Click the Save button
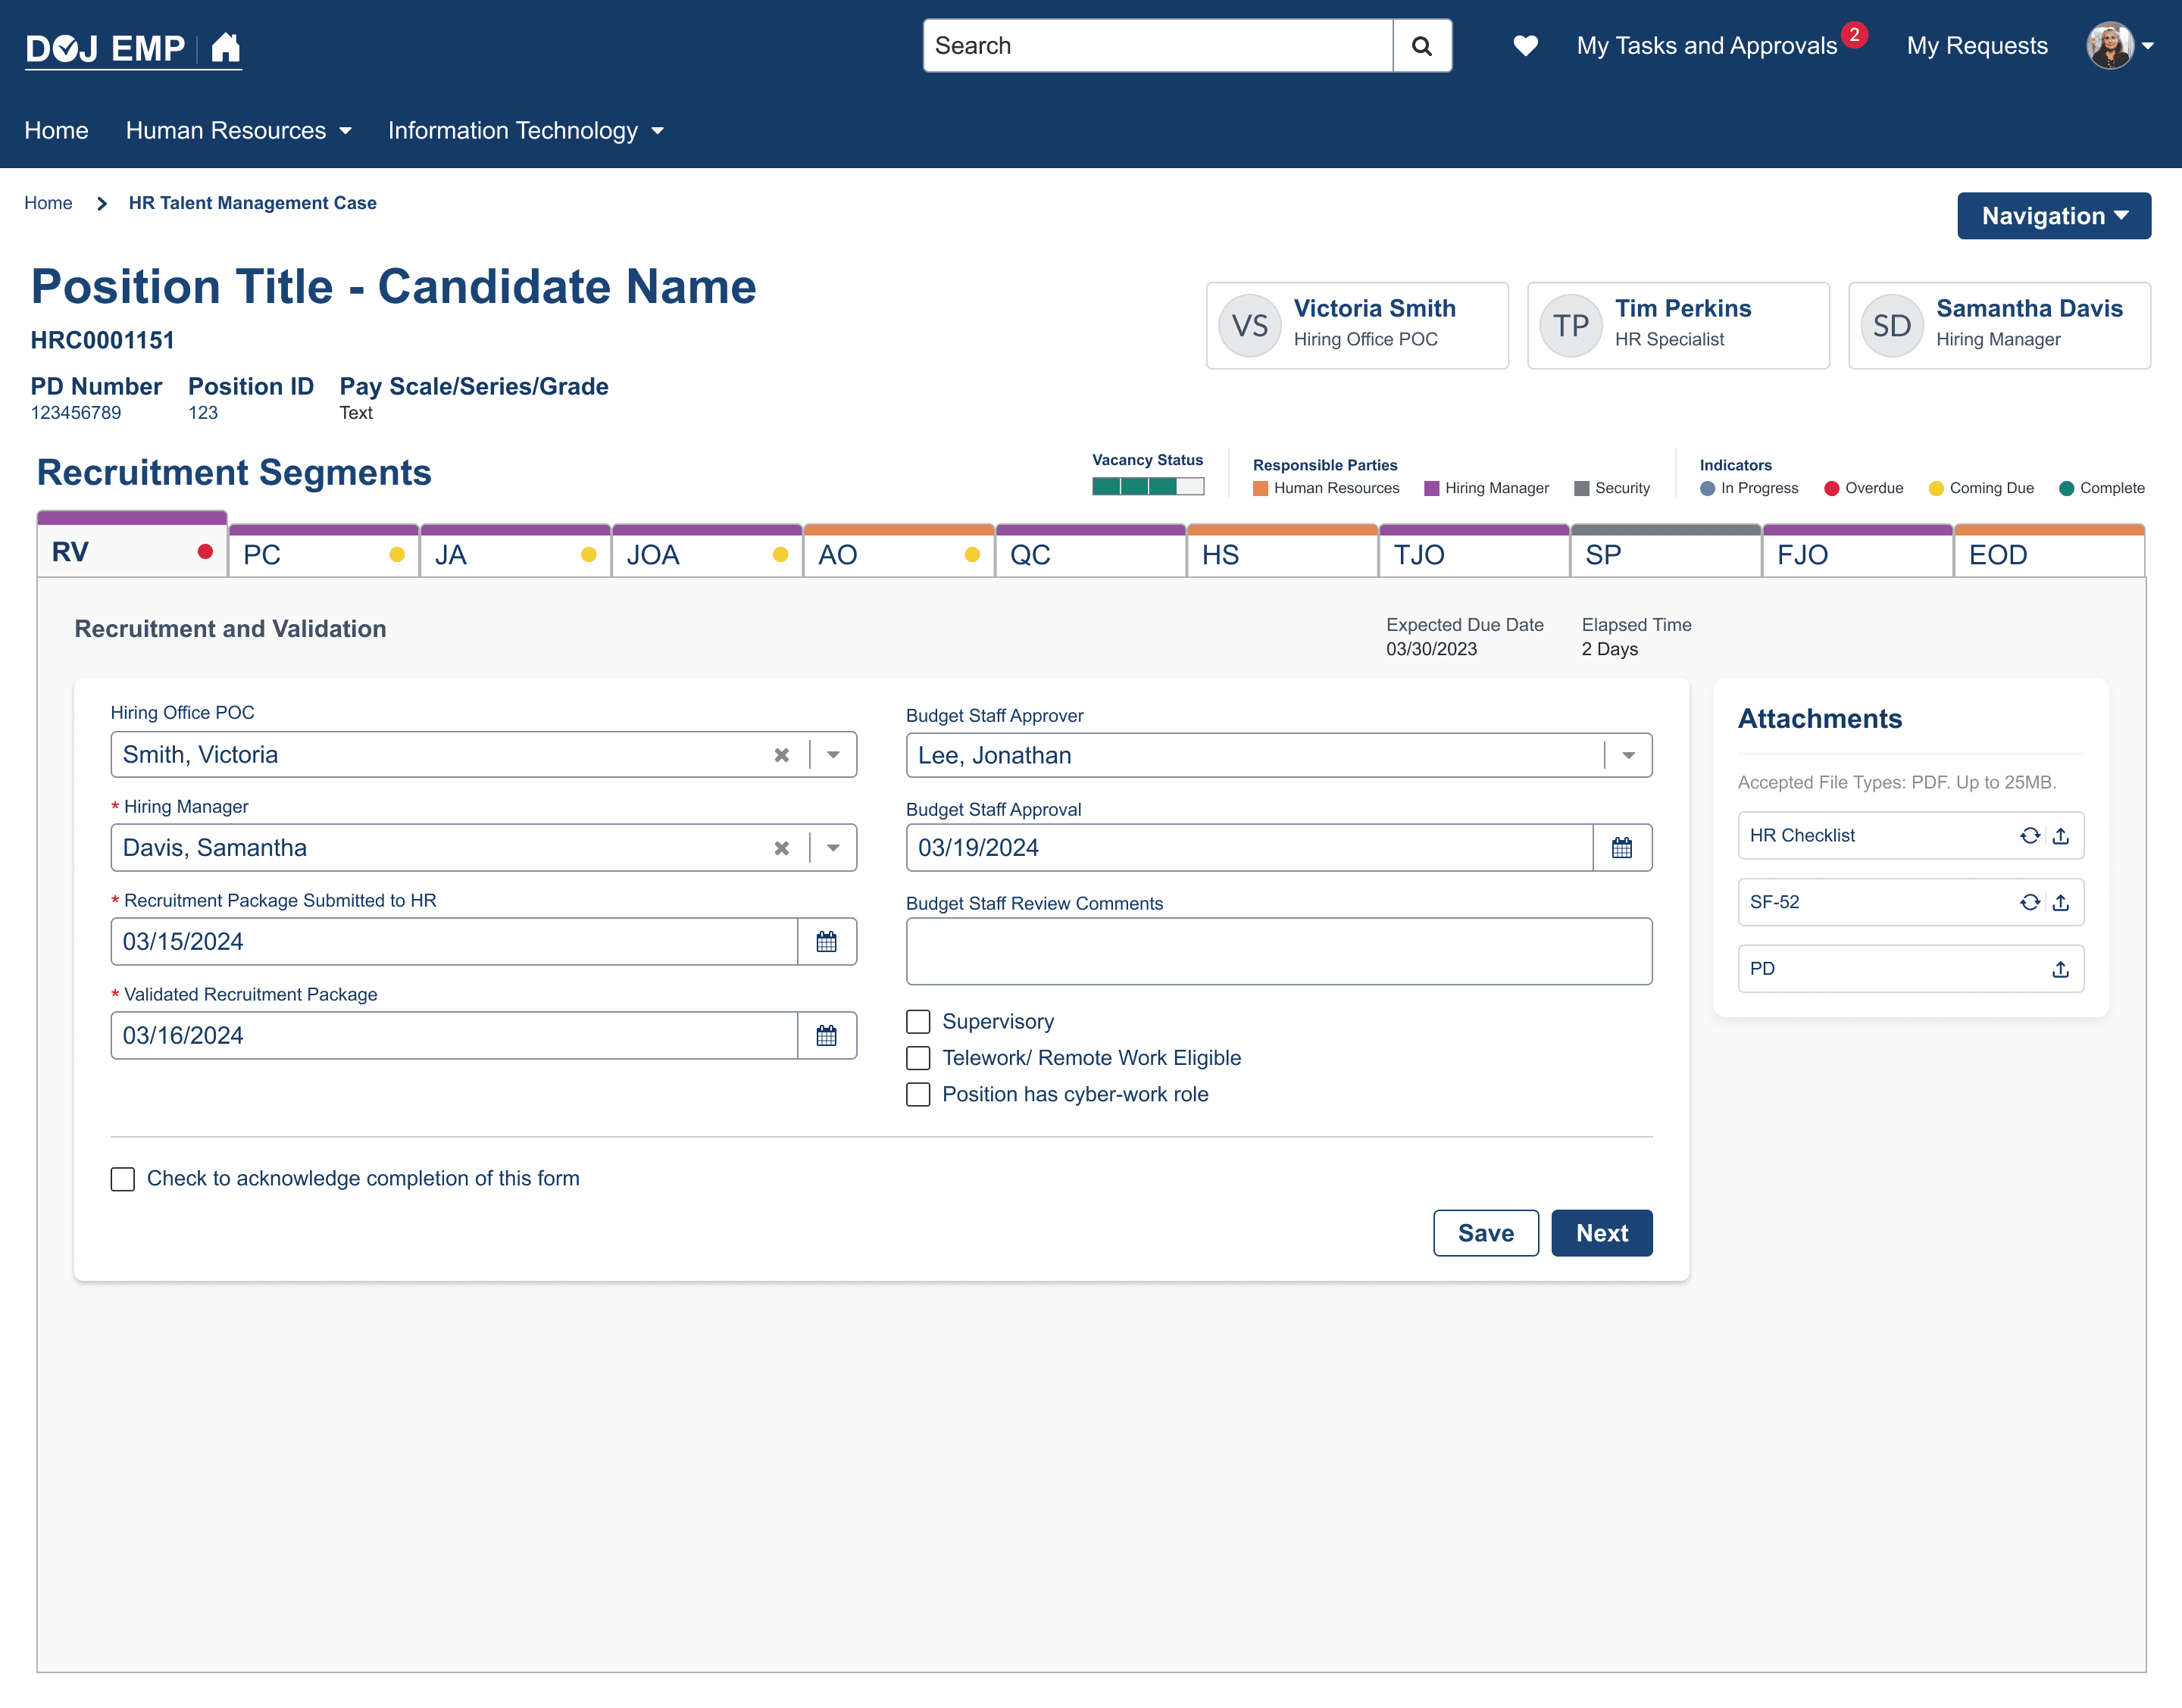This screenshot has width=2182, height=1708. point(1485,1234)
